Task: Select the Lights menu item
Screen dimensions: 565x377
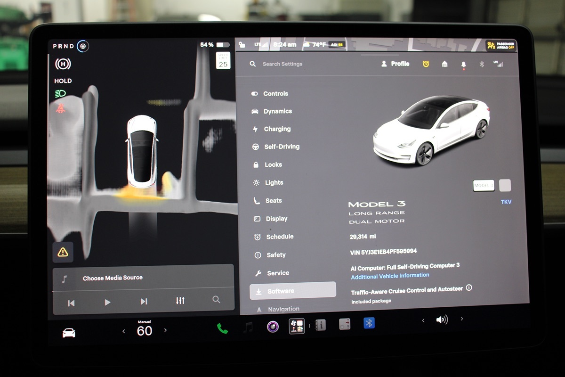Action: click(268, 182)
